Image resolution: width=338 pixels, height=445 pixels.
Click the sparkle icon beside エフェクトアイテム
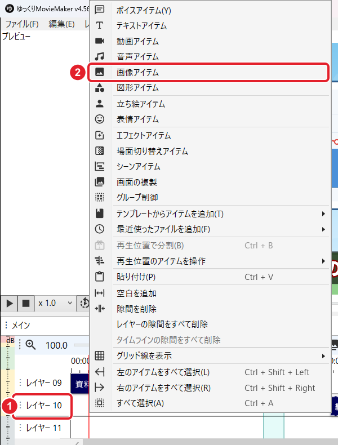coord(99,135)
